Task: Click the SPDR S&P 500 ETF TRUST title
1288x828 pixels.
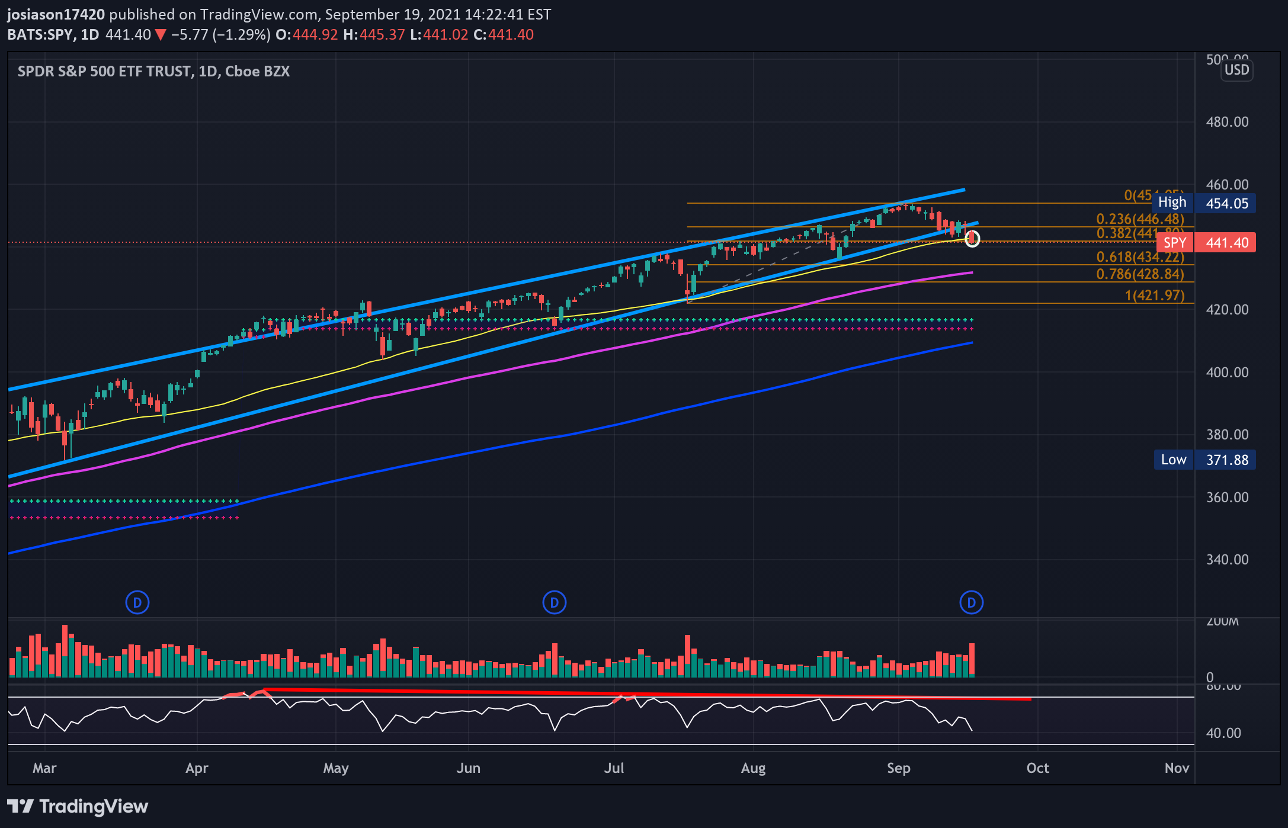Action: 153,72
